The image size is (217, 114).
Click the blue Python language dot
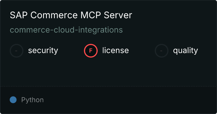pyautogui.click(x=13, y=100)
